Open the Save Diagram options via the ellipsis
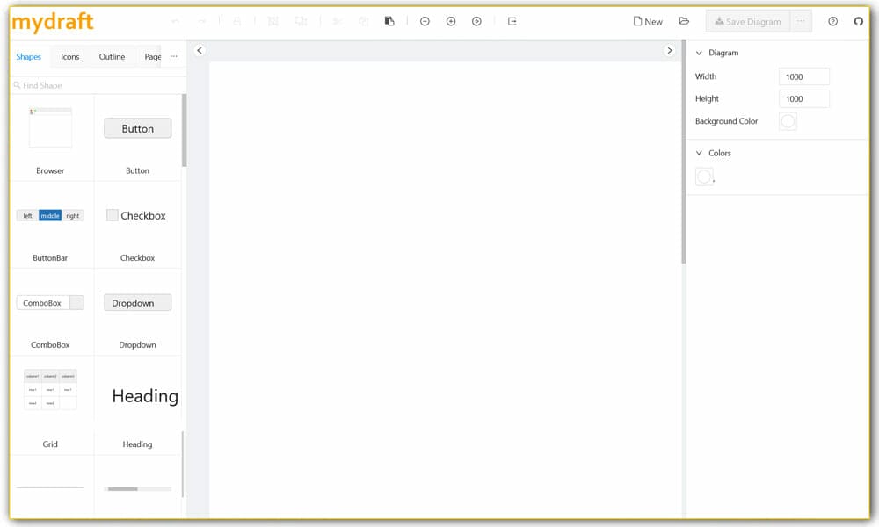879x527 pixels. coord(801,21)
